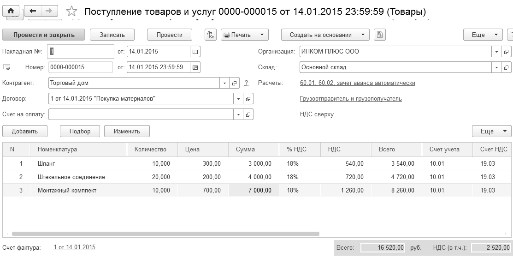Click the Контрагент field Торговый дом

coord(134,83)
